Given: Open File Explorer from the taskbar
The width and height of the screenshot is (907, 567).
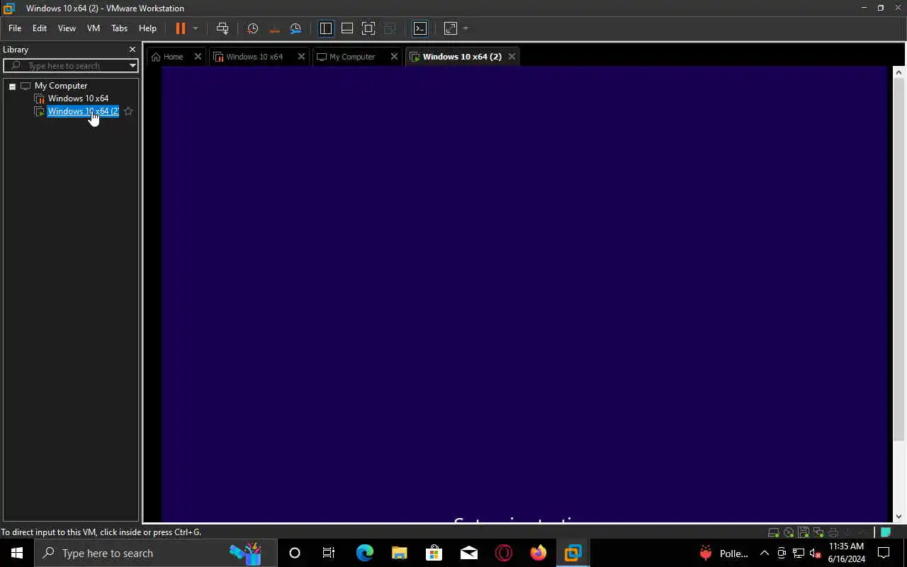Looking at the screenshot, I should [399, 553].
